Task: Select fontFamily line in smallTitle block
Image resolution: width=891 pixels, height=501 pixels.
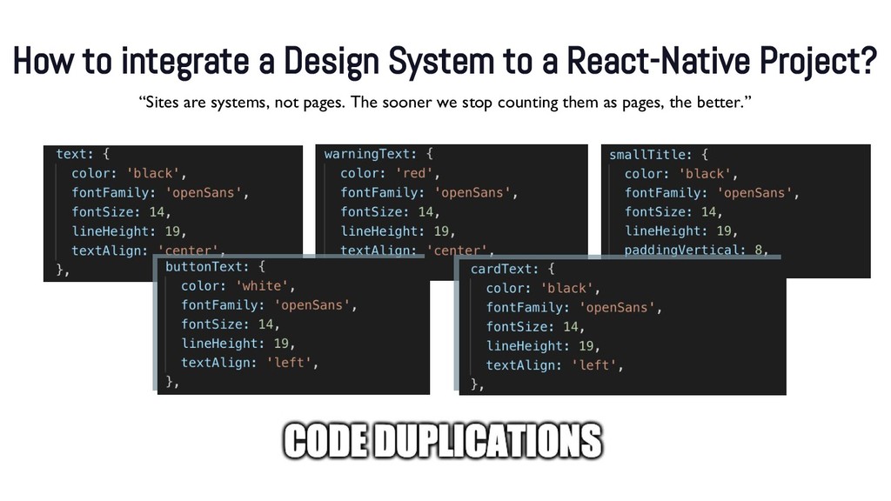Action: pos(712,192)
